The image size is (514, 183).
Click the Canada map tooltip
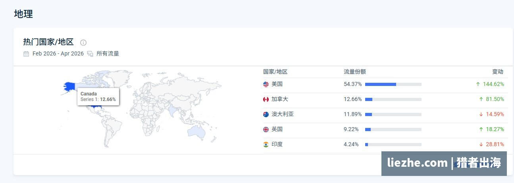pyautogui.click(x=98, y=96)
